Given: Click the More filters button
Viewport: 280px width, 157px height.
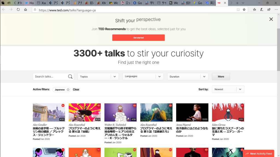Looking at the screenshot, I should pyautogui.click(x=221, y=77).
